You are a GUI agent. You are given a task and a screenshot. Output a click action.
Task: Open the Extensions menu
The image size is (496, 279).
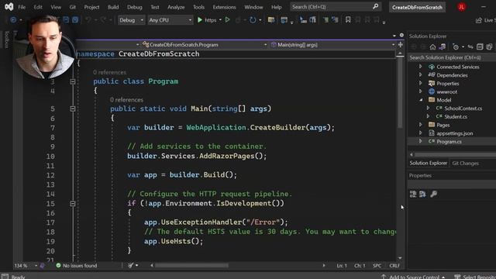224,7
